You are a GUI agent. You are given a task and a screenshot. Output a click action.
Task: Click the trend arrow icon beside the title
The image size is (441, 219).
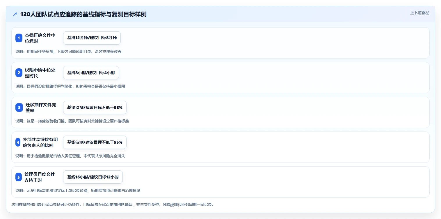point(15,14)
